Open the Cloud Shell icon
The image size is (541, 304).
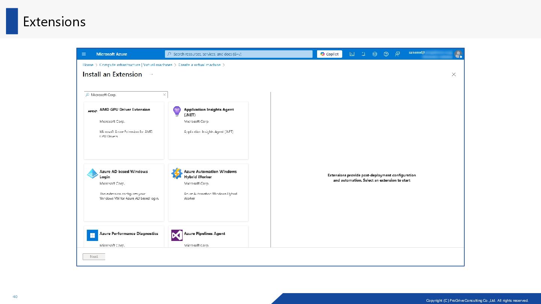[352, 54]
